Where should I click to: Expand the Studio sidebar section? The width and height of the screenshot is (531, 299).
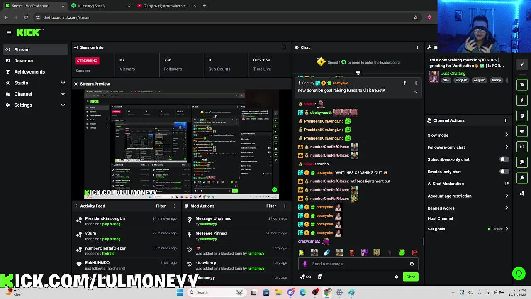tap(63, 83)
